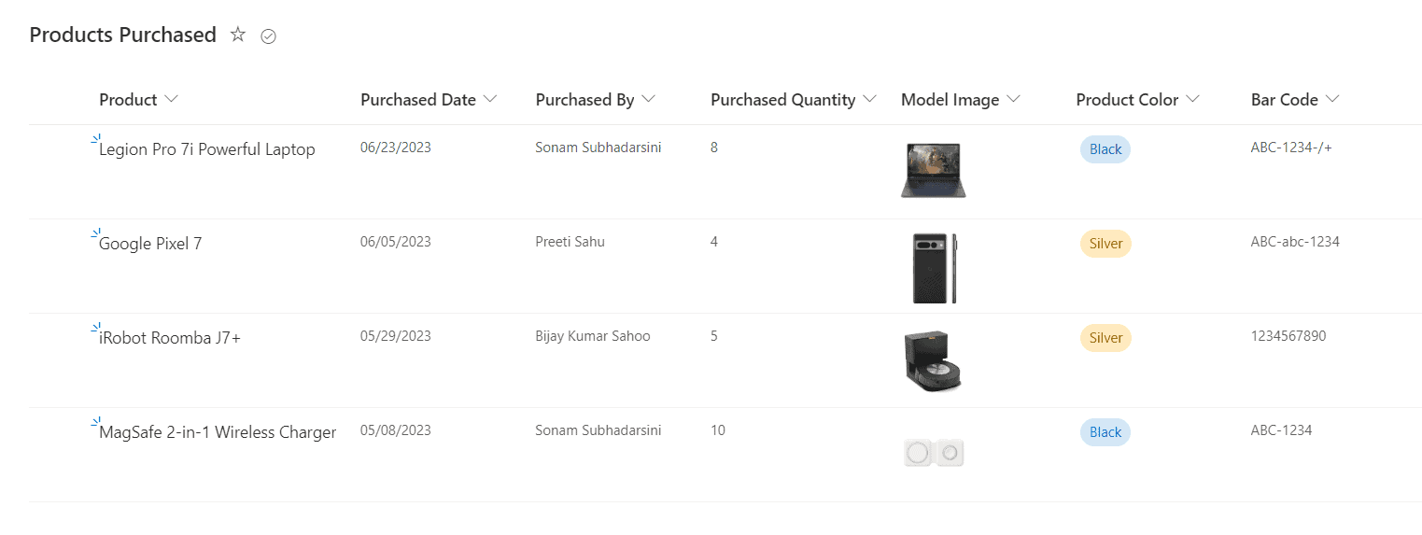The width and height of the screenshot is (1422, 535).
Task: Click the circled checkmark icon beside list title
Action: click(269, 36)
